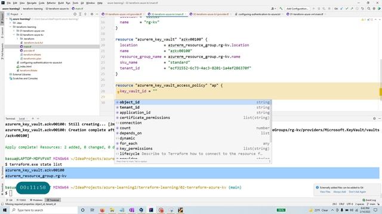Choose certificate_permissions completion

pyautogui.click(x=193, y=118)
